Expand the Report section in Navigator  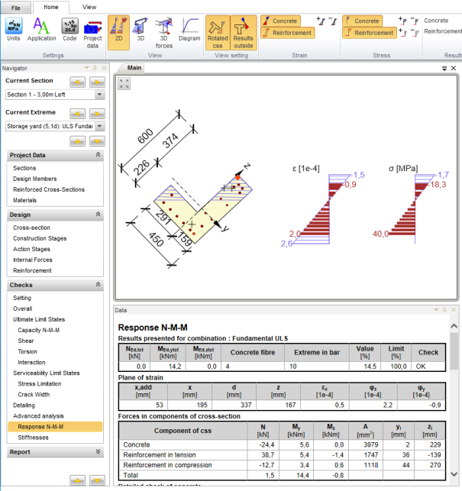(98, 452)
